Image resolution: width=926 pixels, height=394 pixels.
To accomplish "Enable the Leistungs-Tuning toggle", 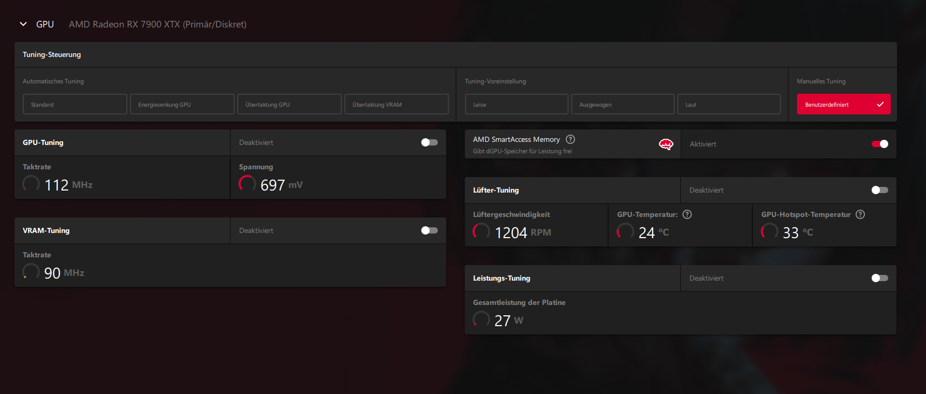I will point(880,278).
